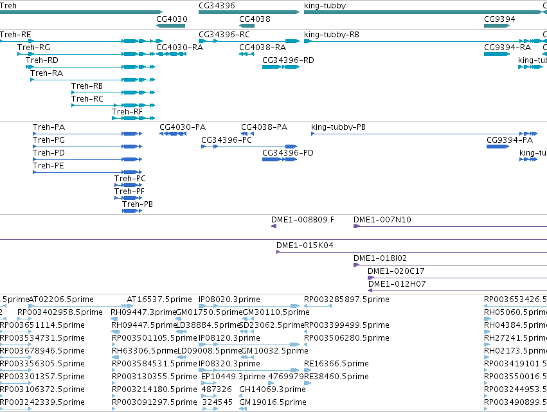This screenshot has height=412, width=547.
Task: Select EST RP003091297.5prime
Action: [154, 403]
